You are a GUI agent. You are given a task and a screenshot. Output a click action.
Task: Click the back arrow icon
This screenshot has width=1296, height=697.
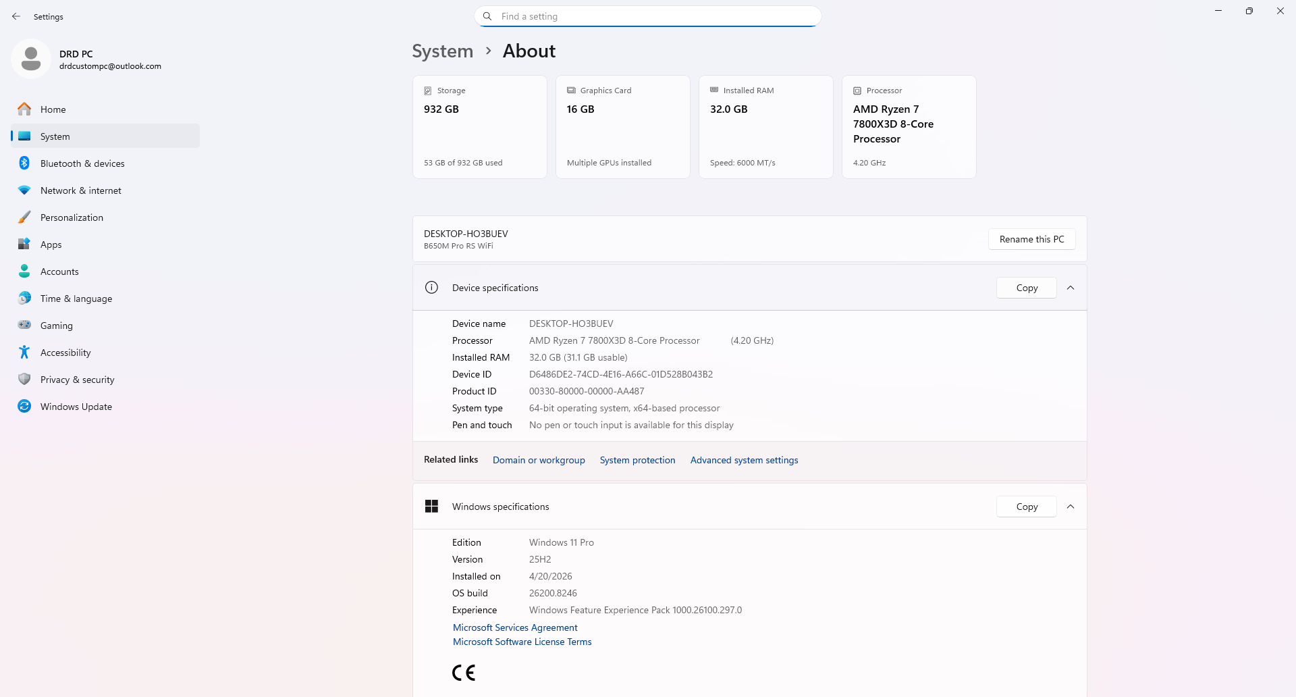pyautogui.click(x=16, y=16)
